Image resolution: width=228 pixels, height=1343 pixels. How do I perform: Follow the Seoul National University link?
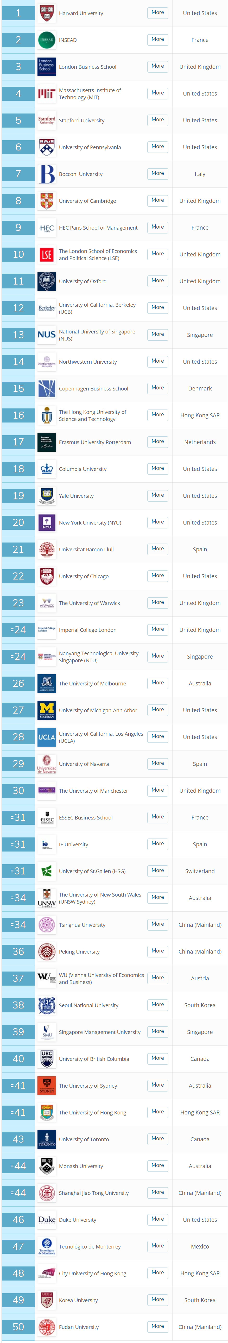point(89,1006)
